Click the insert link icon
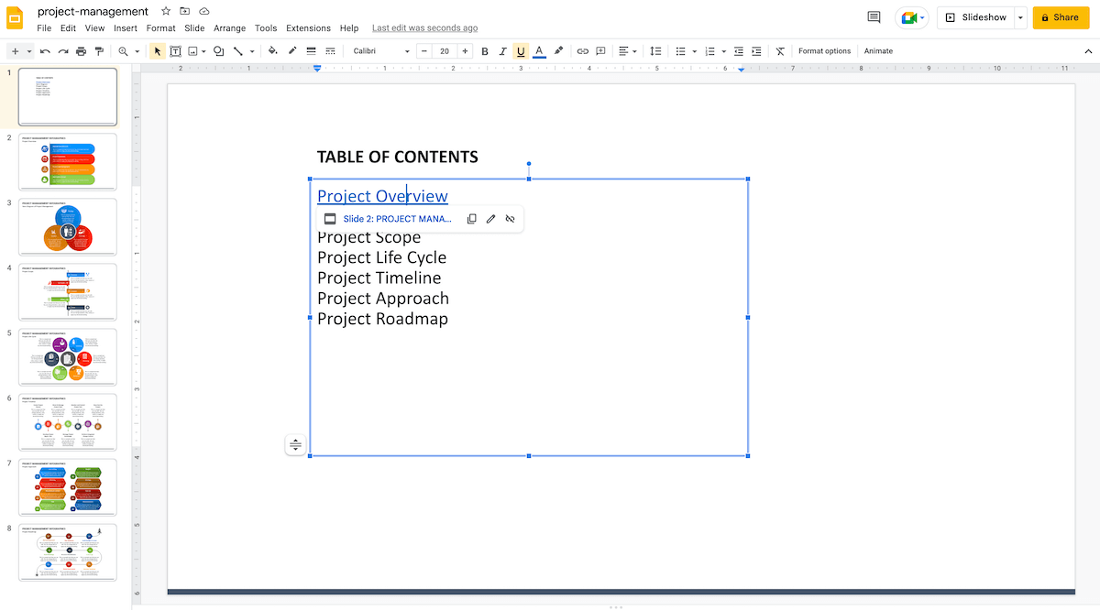The width and height of the screenshot is (1100, 610). point(582,51)
